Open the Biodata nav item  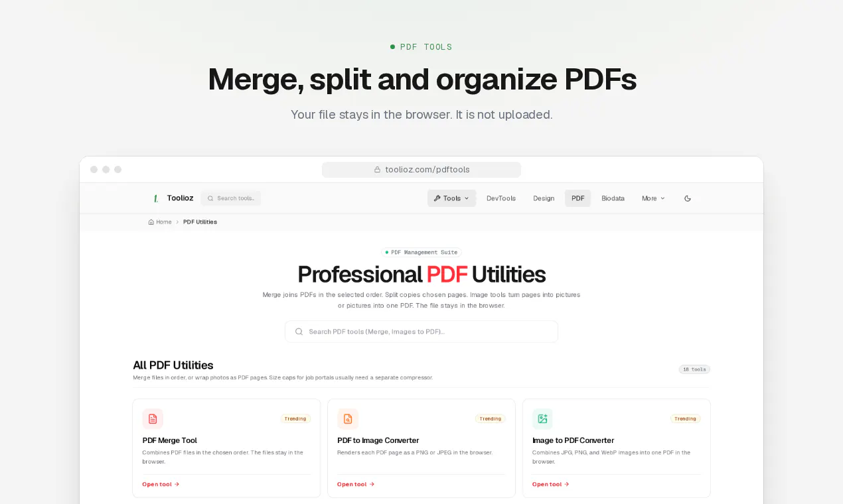tap(613, 198)
